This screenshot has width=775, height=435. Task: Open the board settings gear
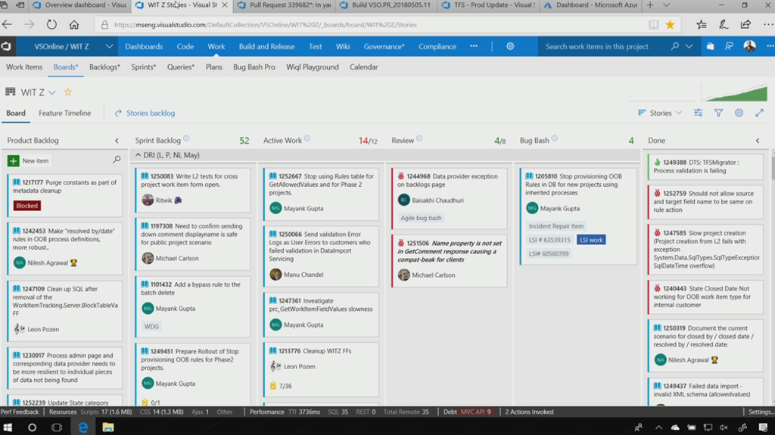pos(739,113)
